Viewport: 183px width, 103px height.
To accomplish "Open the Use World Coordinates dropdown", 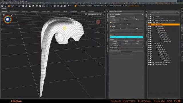I will [x=126, y=15].
